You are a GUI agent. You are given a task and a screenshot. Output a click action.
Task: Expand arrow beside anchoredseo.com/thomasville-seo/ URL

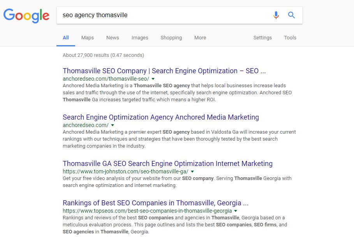click(153, 79)
